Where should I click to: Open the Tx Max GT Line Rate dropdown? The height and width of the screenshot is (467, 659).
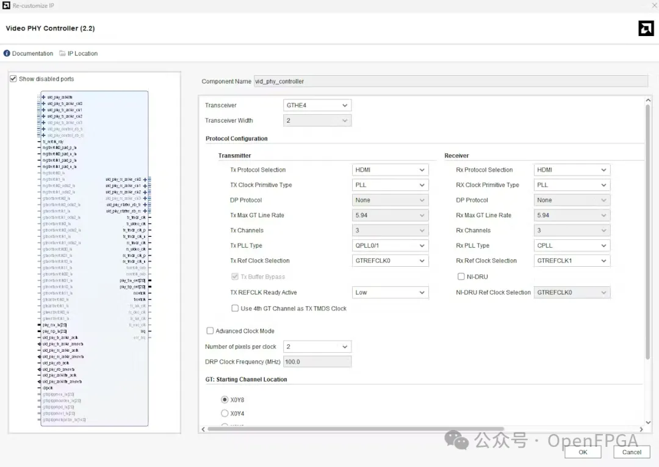[390, 215]
